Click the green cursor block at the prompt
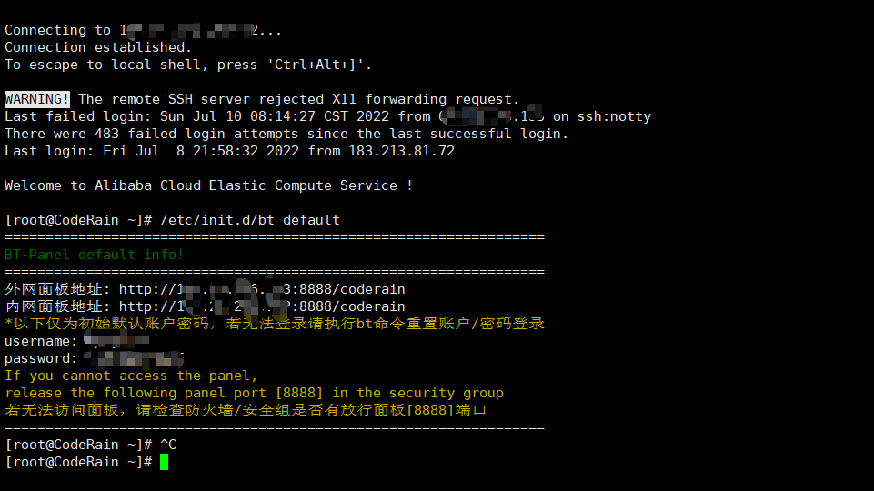The image size is (874, 491). (x=165, y=462)
